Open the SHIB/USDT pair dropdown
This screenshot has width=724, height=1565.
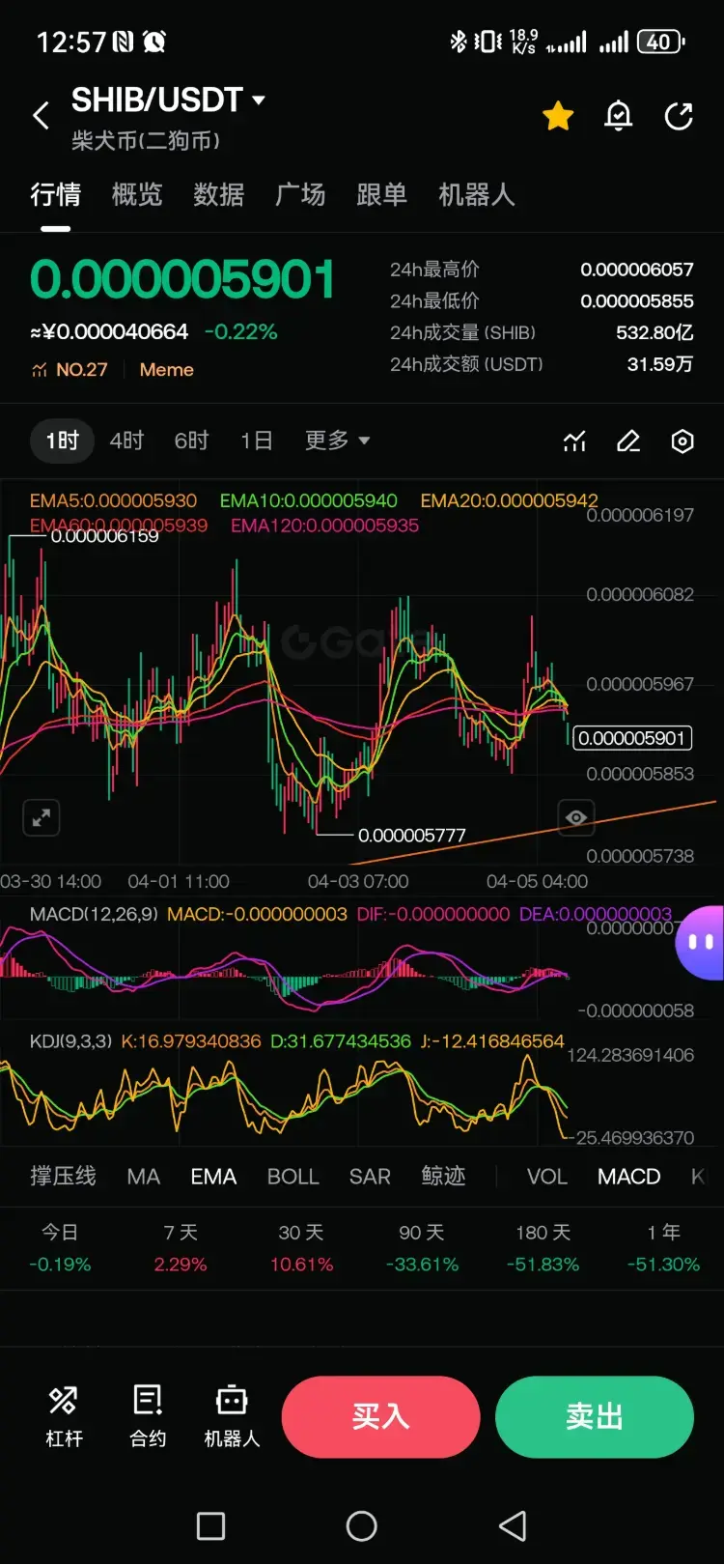[x=168, y=100]
